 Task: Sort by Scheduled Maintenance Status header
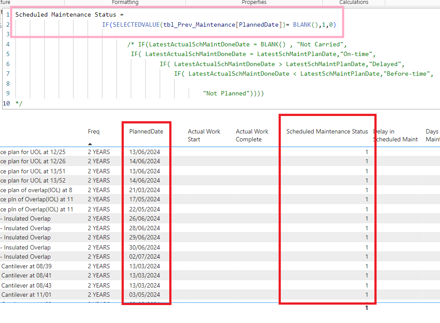point(327,131)
